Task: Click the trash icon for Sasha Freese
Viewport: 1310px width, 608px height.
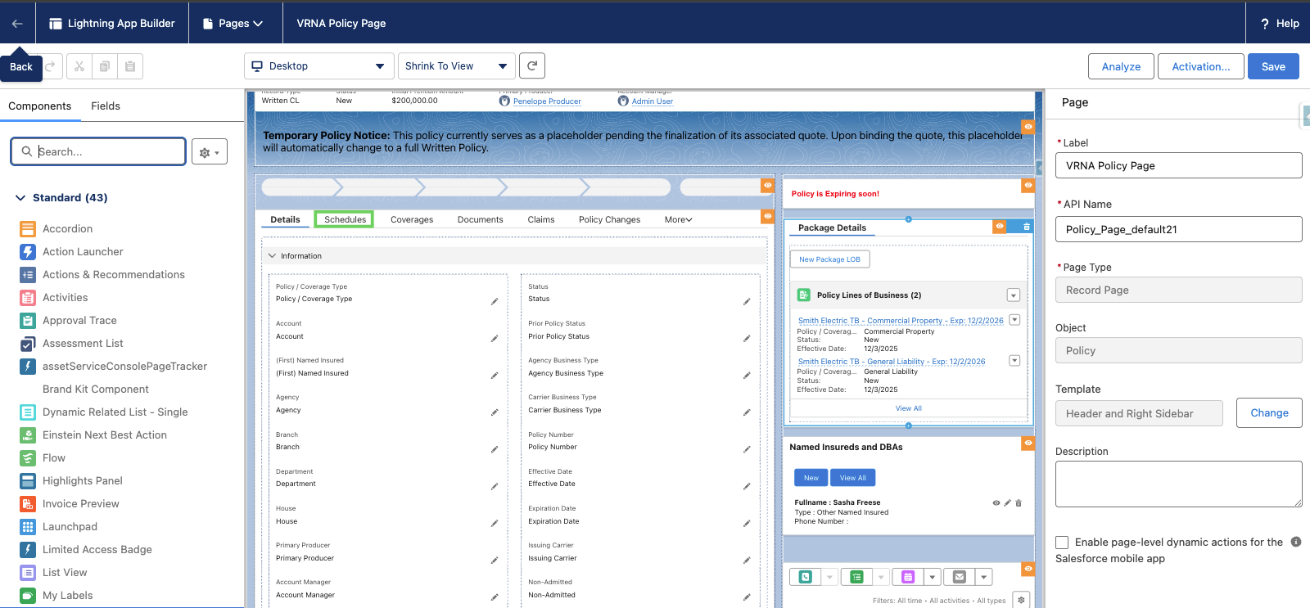Action: 1019,503
